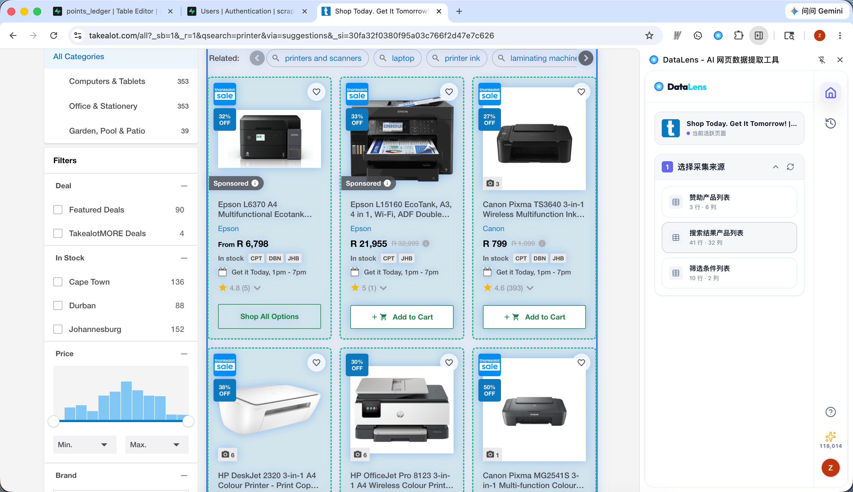853x492 pixels.
Task: Show price info for R 32,999 list price
Action: 426,243
